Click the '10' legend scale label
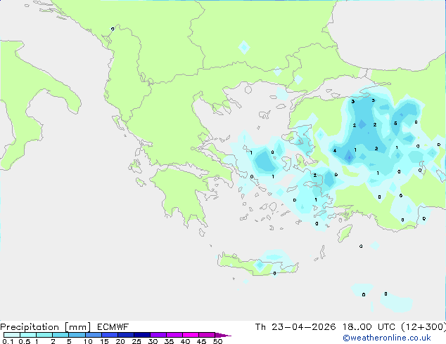 (x=88, y=341)
